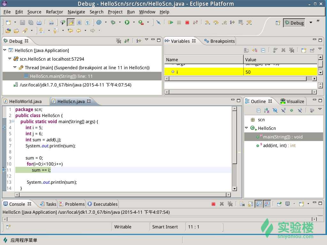Click the Disconnect toolbar icon
Screen dimensions: 327x245
tap(195, 23)
